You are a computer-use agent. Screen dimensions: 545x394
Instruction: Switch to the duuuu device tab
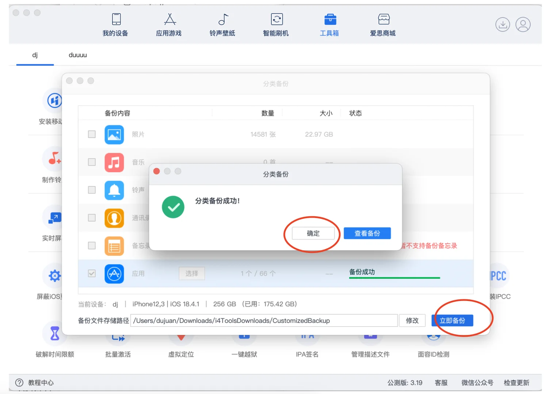pyautogui.click(x=77, y=55)
